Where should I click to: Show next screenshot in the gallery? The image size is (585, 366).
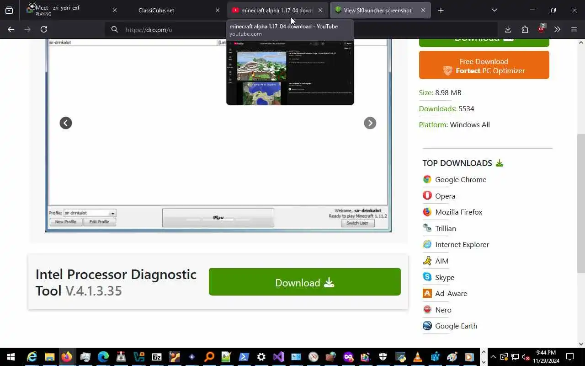[x=370, y=123]
